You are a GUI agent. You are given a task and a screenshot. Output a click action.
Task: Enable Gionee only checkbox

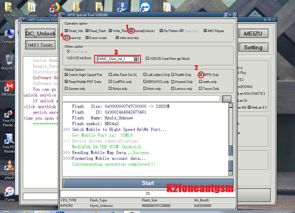66,88
